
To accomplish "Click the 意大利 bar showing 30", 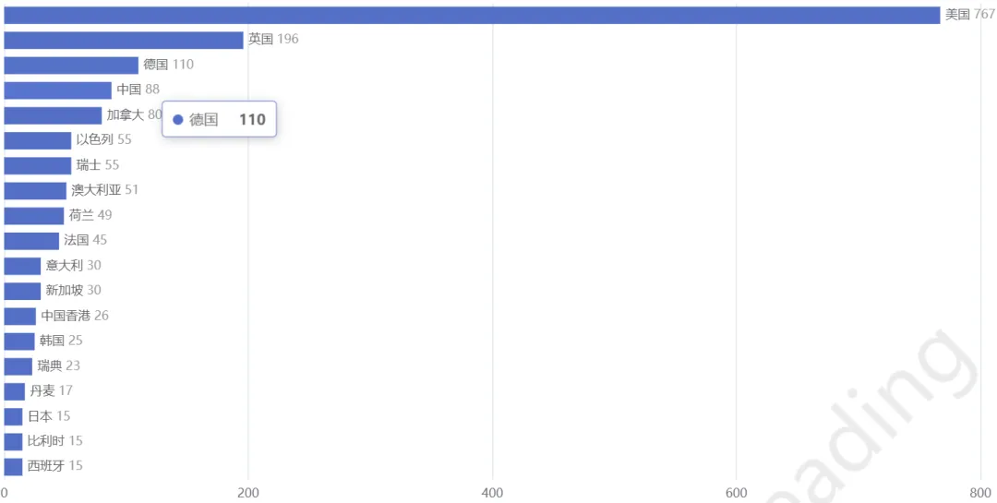I will click(22, 266).
